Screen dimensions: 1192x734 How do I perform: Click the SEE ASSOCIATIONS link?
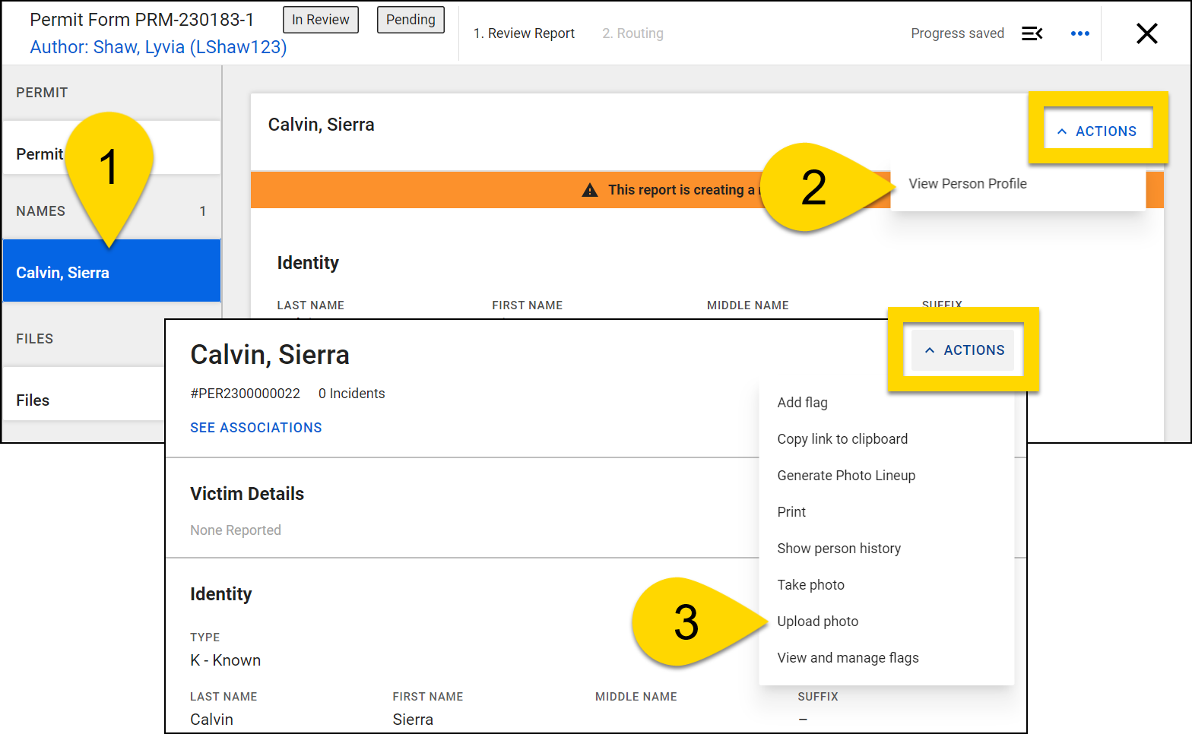pyautogui.click(x=255, y=428)
